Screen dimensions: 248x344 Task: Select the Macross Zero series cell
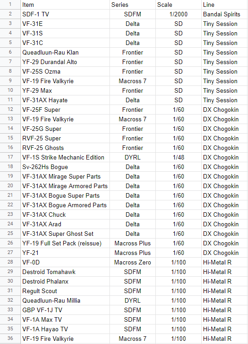[x=133, y=262]
